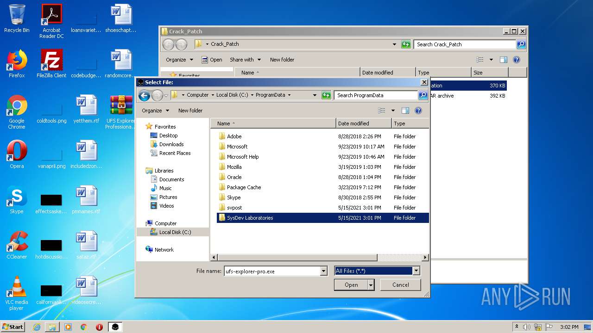The height and width of the screenshot is (333, 593).
Task: Open Windows Media Player taskbar icon
Action: (x=68, y=327)
